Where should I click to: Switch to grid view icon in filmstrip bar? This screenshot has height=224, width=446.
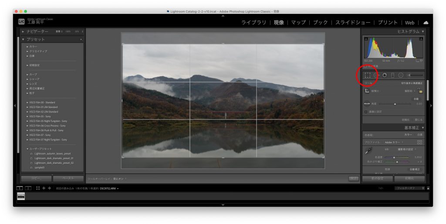(x=38, y=188)
